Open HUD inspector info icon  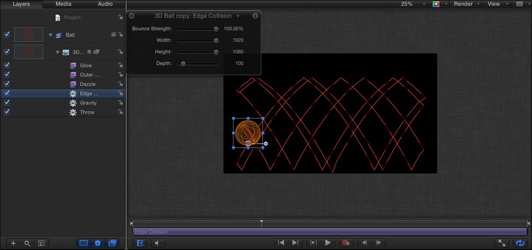point(255,16)
